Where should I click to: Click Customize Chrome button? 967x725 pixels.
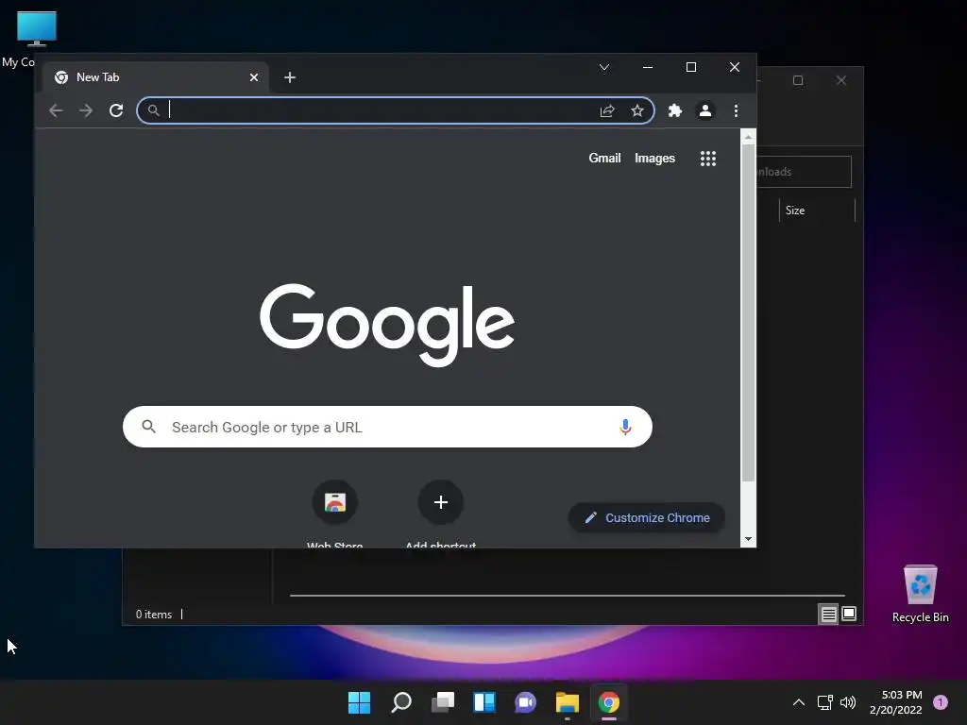pyautogui.click(x=646, y=518)
